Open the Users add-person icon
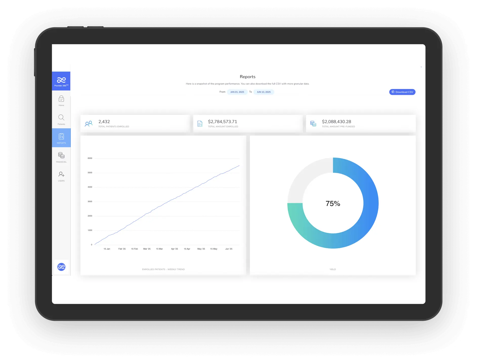477x363 pixels. [61, 175]
